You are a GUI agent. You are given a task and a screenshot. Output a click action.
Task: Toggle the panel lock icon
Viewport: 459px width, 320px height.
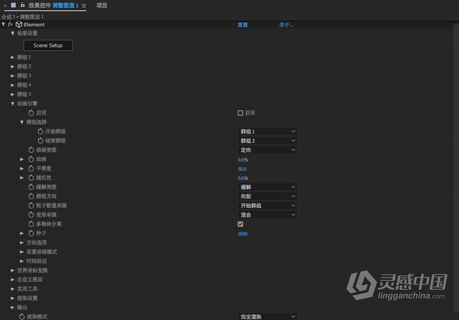point(22,5)
